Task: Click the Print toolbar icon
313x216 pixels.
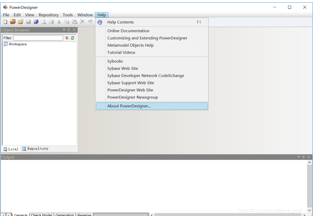Action: 51,21
